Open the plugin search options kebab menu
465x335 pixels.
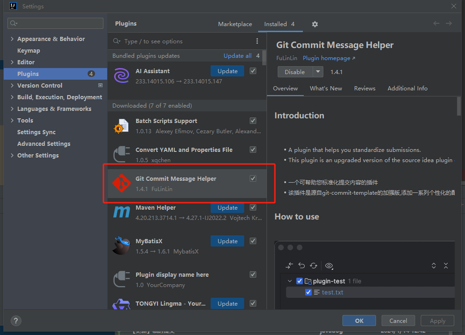257,41
